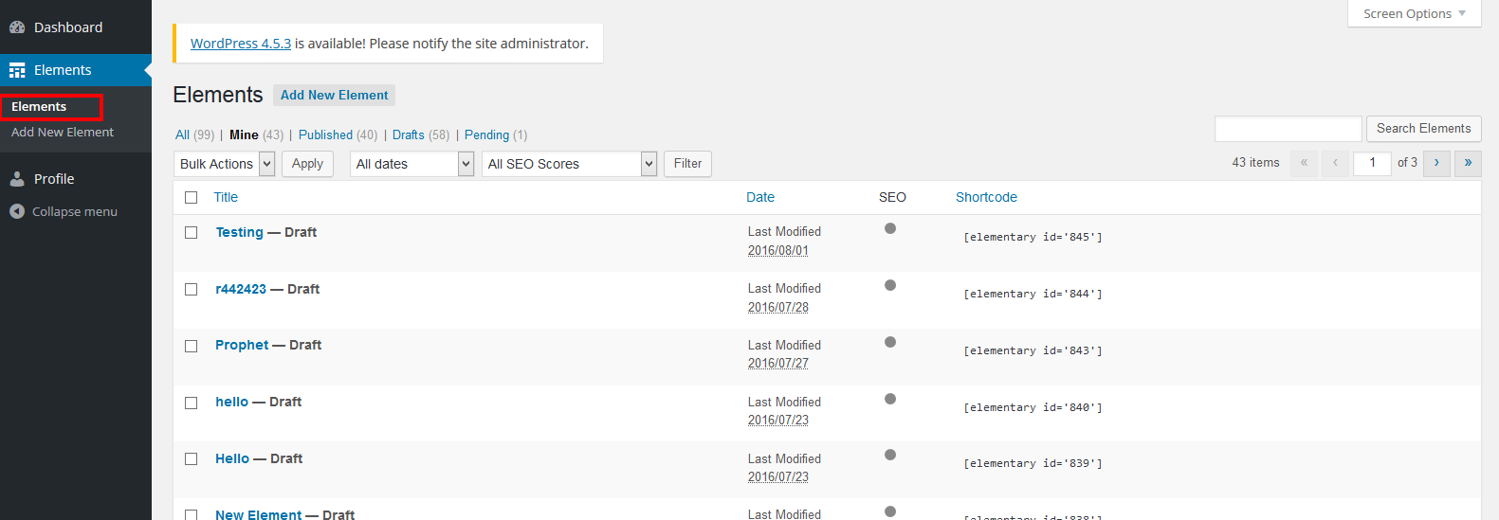Click SEO score dot for Prophet
This screenshot has height=520, width=1499.
(890, 342)
